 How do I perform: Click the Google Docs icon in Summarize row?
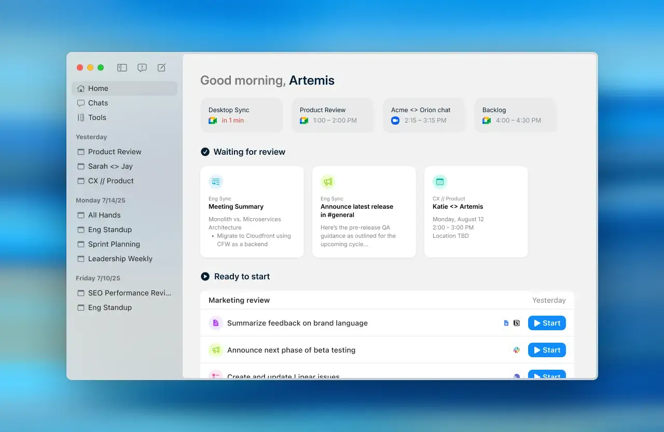click(506, 323)
